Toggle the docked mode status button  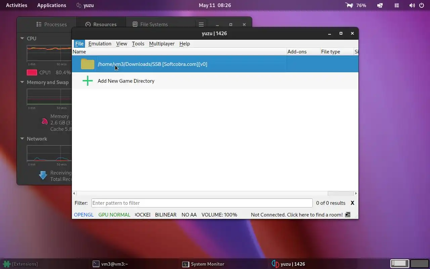click(x=142, y=215)
